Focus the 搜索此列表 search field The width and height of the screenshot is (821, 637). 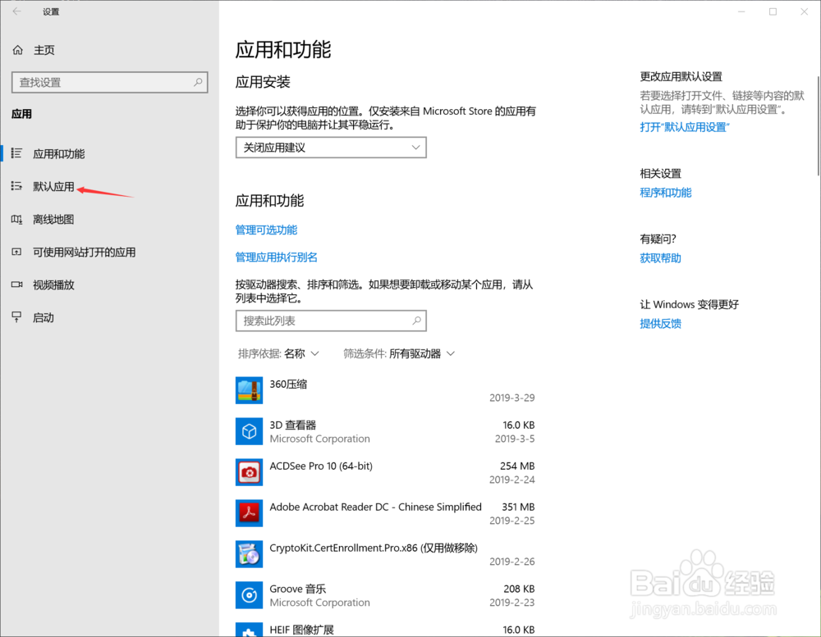[331, 321]
